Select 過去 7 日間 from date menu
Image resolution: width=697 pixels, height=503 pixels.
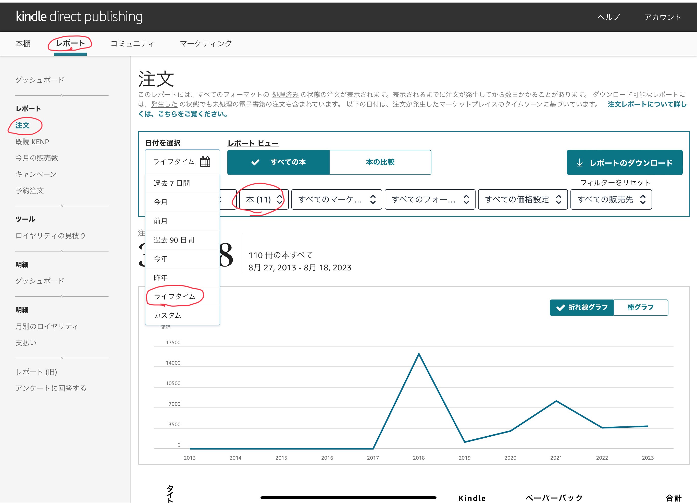(171, 183)
